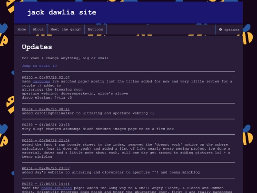Open Meet the gang! page

tap(66, 30)
